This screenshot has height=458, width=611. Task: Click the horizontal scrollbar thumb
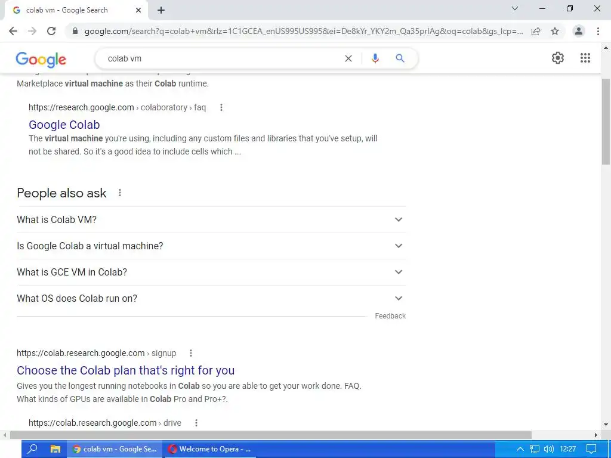(271, 435)
